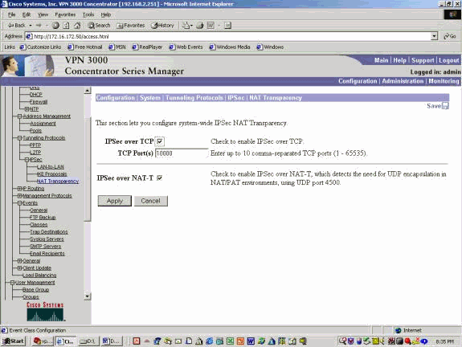Click the Main link in header
This screenshot has width=462, height=347.
pos(382,60)
